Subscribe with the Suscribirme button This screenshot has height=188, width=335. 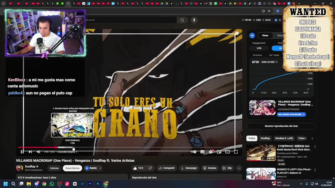72,168
